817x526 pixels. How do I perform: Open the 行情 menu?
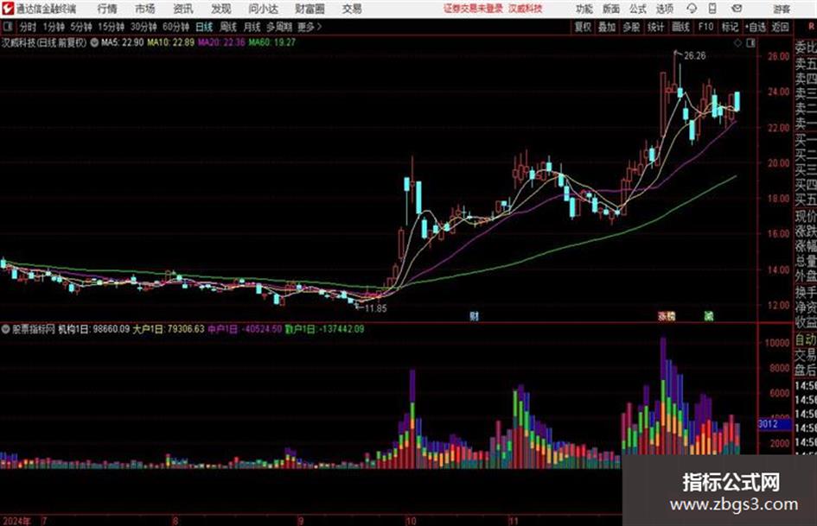pyautogui.click(x=107, y=9)
